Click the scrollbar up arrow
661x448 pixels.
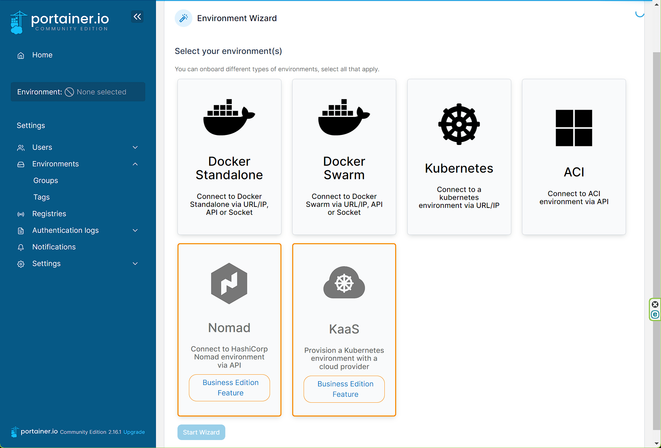(657, 4)
